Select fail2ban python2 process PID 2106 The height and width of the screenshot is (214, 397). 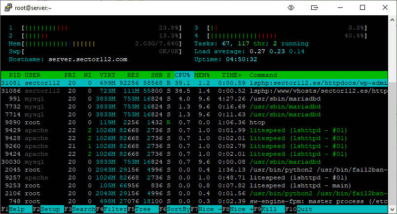point(194,193)
